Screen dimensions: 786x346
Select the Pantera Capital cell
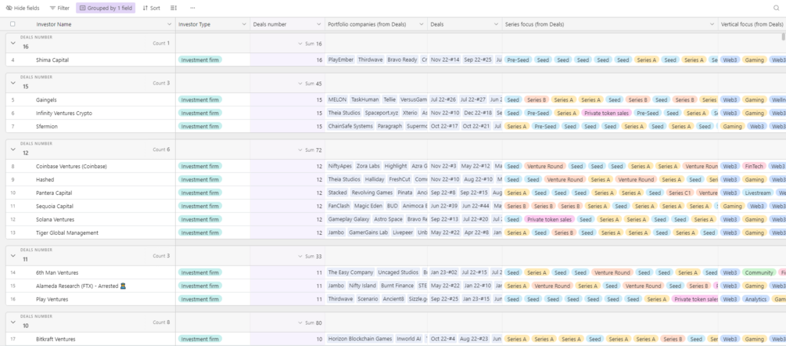pyautogui.click(x=54, y=193)
